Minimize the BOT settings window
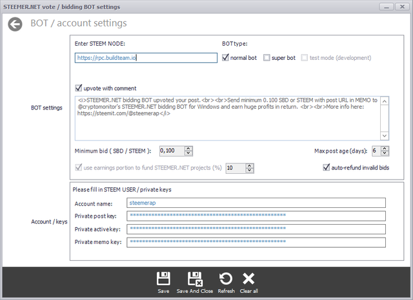Screen dimensions: 413x300 [387, 7]
